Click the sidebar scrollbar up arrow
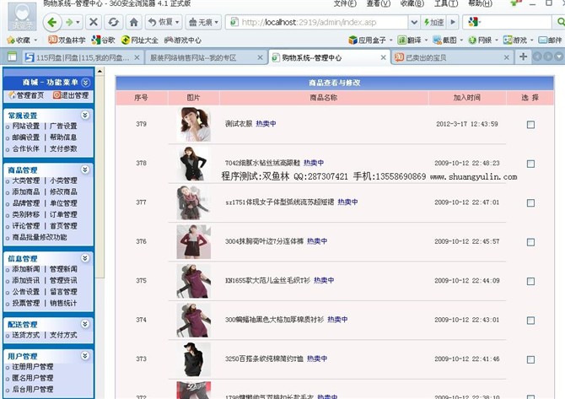This screenshot has height=399, width=565. point(100,72)
